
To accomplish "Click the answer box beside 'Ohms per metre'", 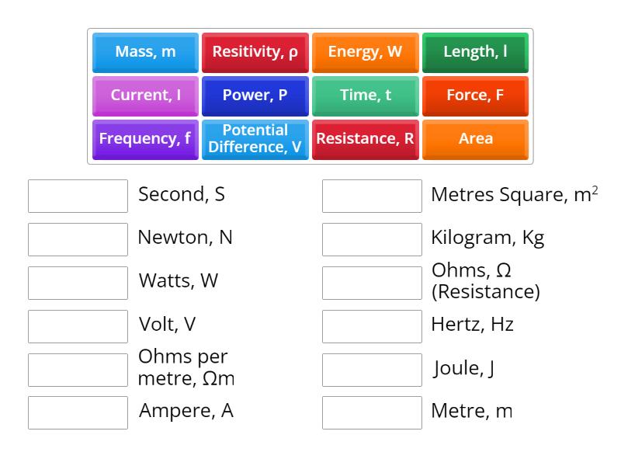I will coord(77,369).
